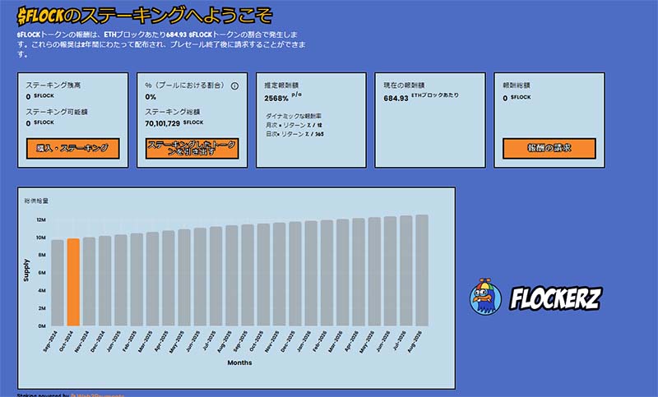Select the Mar-2026 supply bar
The height and width of the screenshot is (397, 658).
click(342, 273)
